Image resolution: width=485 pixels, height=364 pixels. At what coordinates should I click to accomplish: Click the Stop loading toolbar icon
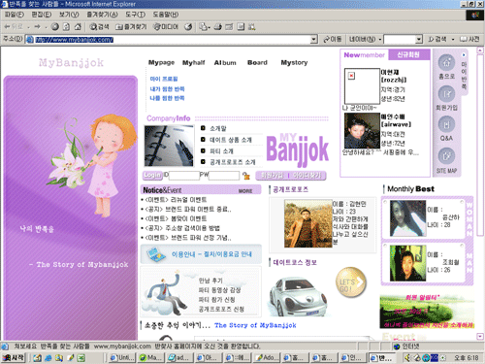(55, 27)
